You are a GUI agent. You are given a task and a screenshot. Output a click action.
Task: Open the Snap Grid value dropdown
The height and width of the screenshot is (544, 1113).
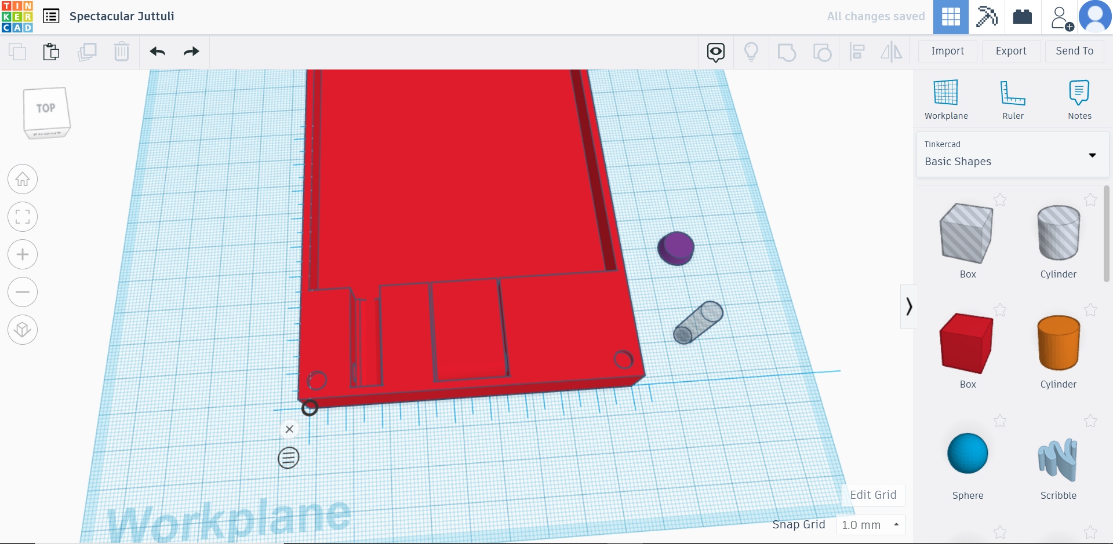coord(870,525)
